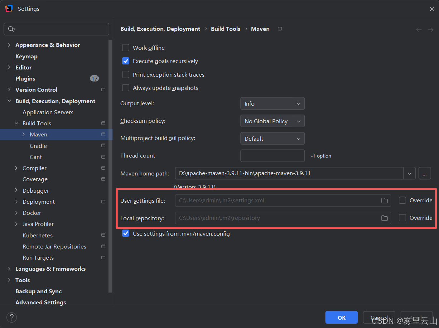Open the Maven home path dropdown arrow

(410, 174)
